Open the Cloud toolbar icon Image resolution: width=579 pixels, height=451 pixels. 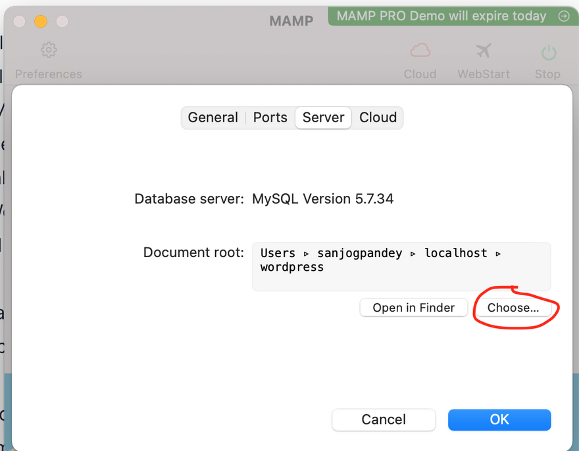tap(420, 51)
